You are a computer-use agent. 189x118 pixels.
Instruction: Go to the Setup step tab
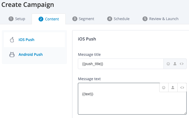[x=17, y=19]
